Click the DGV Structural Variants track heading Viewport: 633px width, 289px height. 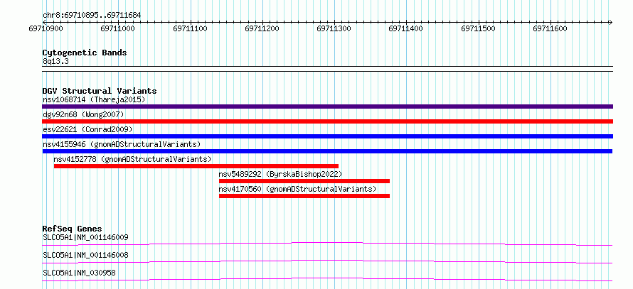point(100,91)
